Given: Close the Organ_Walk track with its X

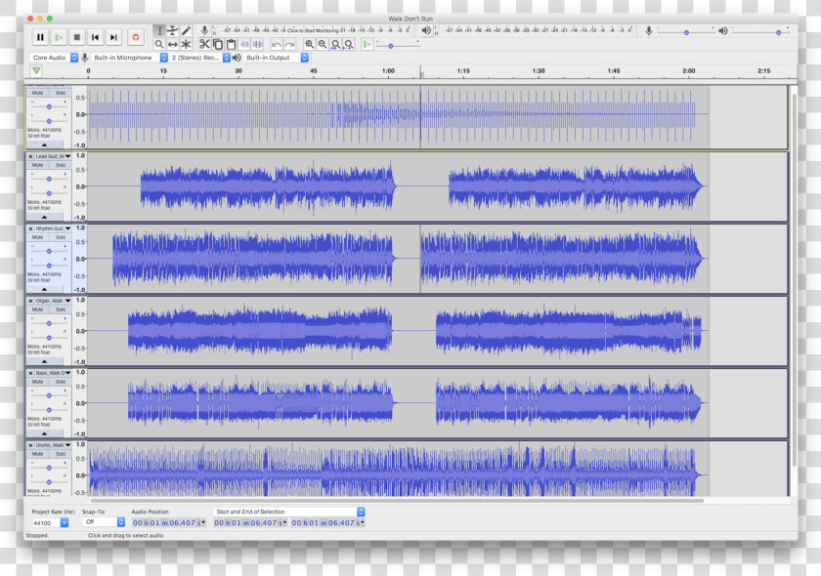Looking at the screenshot, I should pos(30,301).
